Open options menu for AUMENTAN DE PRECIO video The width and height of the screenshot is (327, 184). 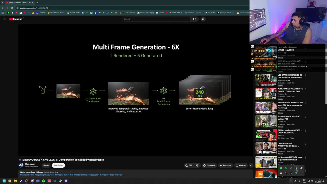[x=306, y=89]
